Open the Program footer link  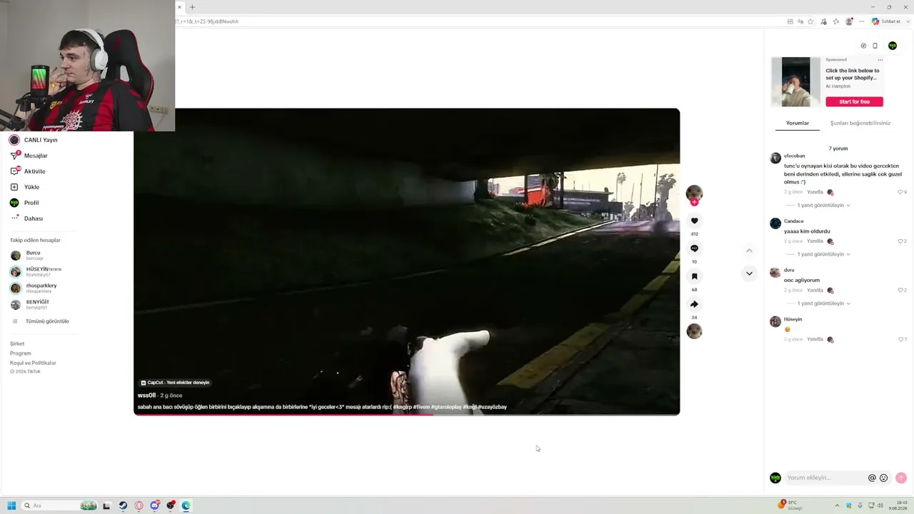click(21, 353)
